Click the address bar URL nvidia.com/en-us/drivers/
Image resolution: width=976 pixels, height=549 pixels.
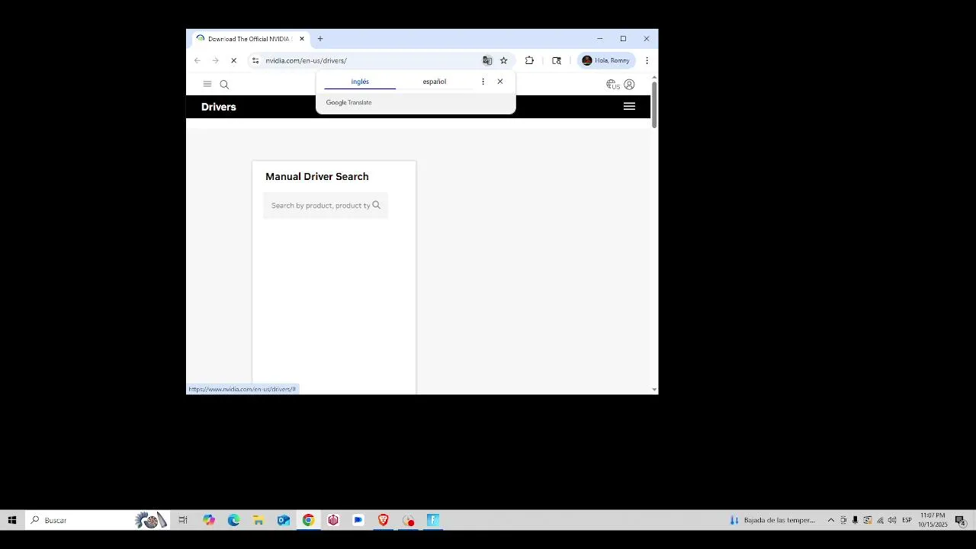306,60
